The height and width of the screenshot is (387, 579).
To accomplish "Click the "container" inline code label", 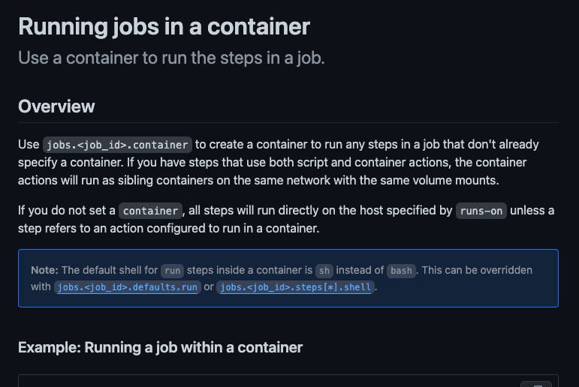I will (150, 211).
